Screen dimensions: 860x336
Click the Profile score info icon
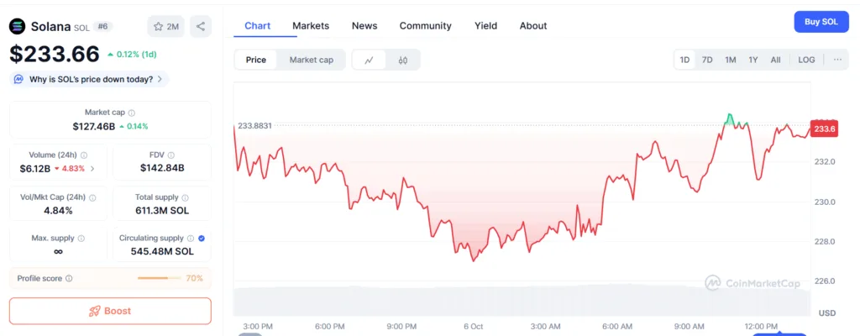pyautogui.click(x=69, y=278)
